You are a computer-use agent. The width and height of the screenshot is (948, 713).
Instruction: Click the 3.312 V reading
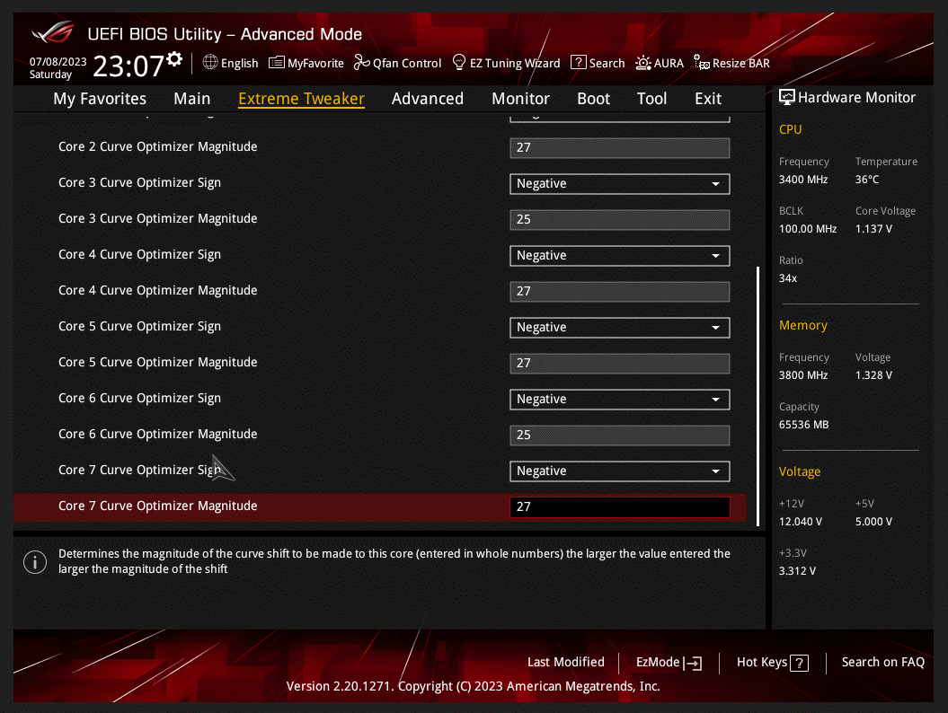797,572
